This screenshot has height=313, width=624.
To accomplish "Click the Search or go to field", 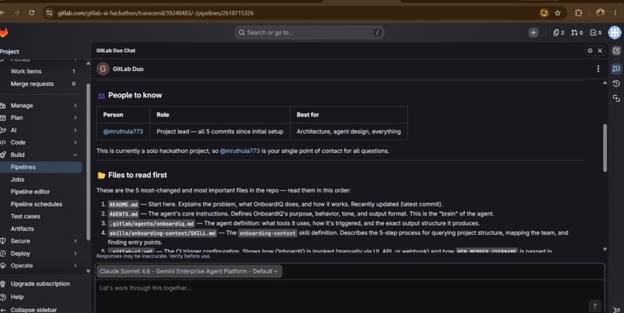I will click(x=309, y=32).
